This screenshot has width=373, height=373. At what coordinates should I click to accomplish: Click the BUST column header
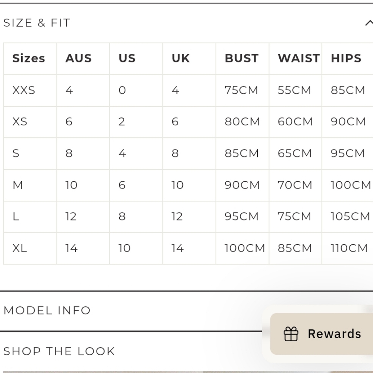242,58
